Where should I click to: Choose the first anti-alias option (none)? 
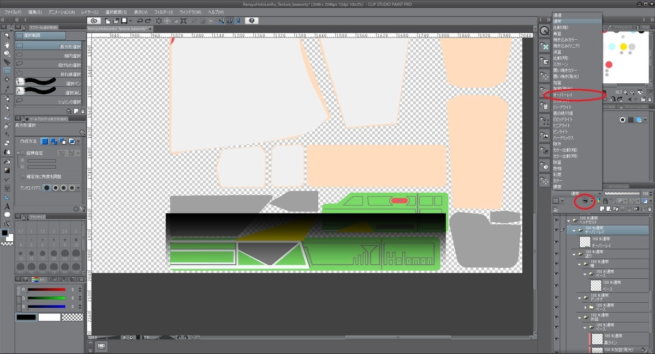click(x=47, y=187)
